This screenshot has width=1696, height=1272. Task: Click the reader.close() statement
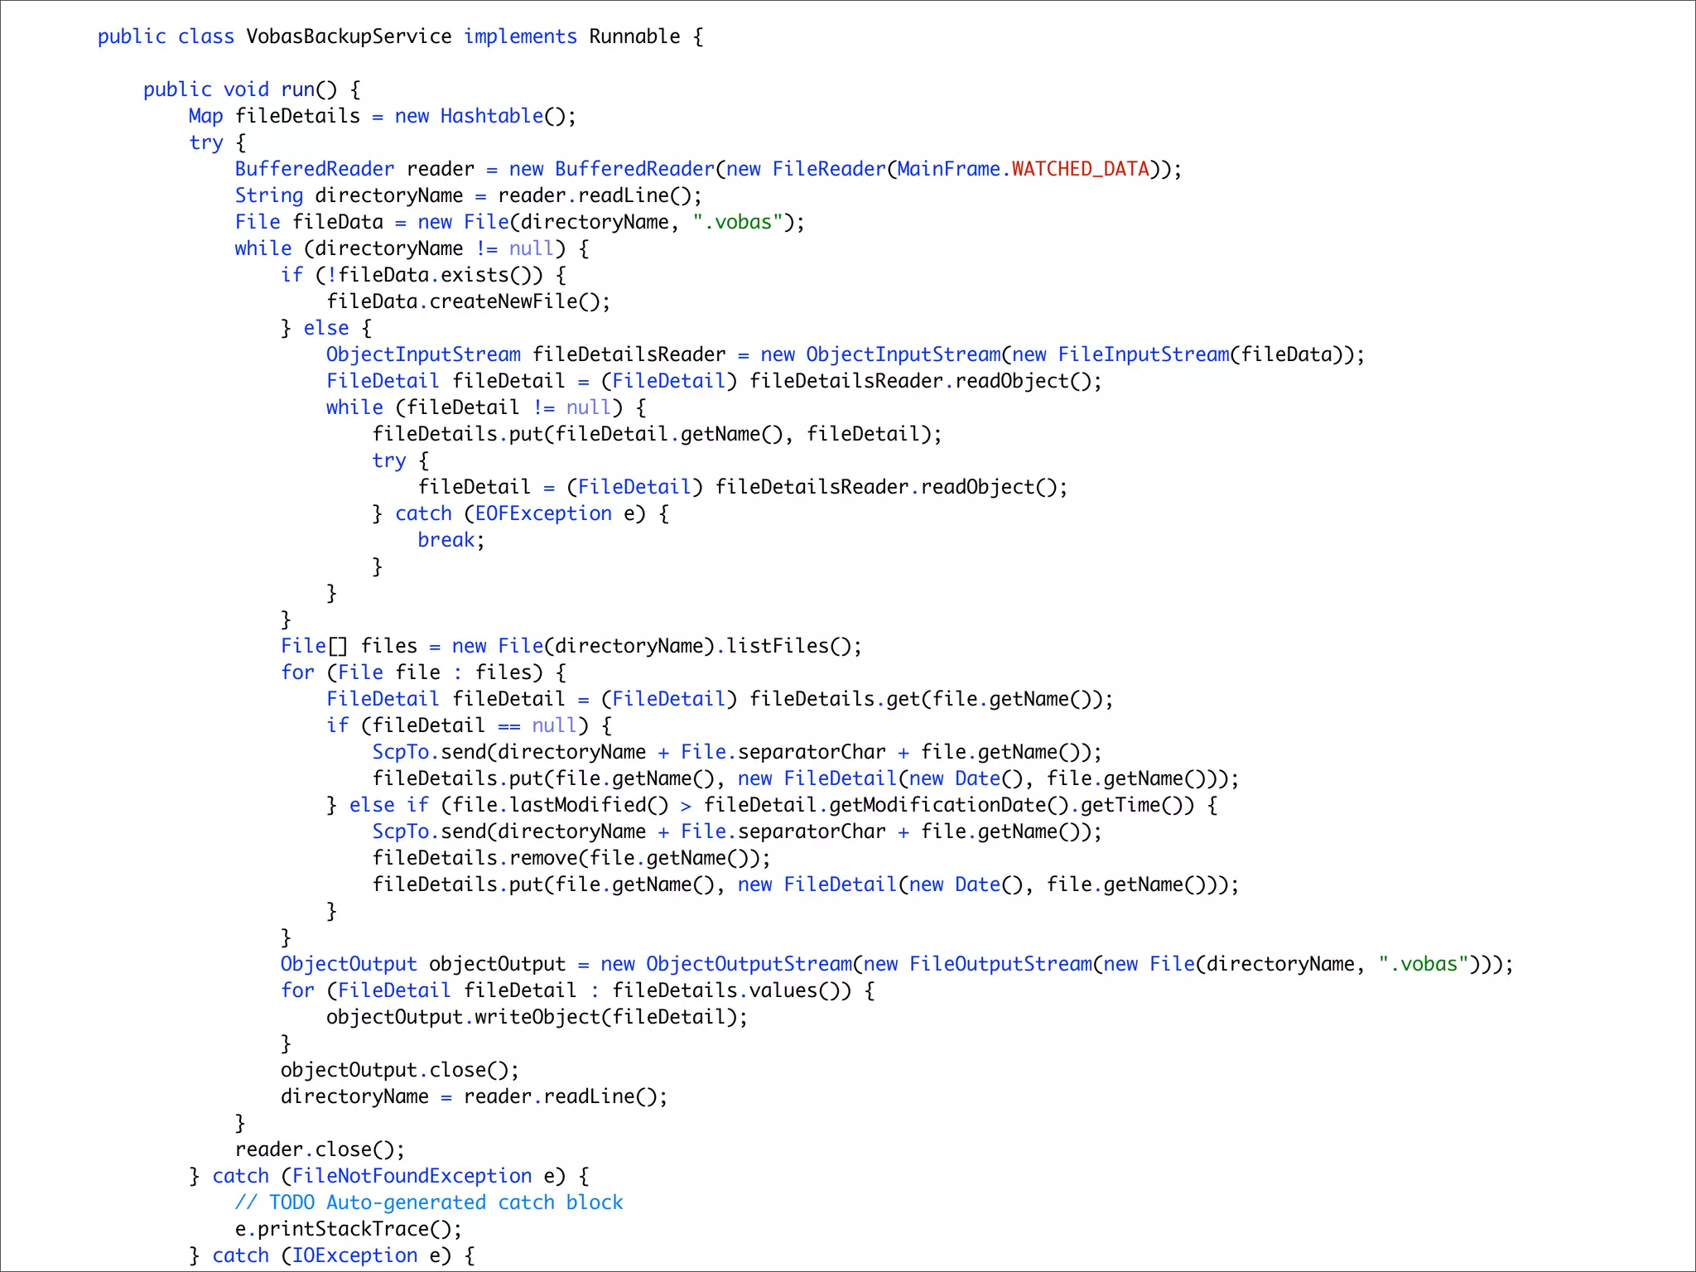tap(320, 1149)
